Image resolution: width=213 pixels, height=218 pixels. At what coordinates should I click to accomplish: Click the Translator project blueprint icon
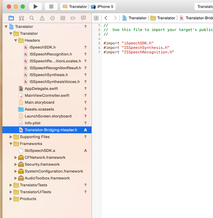pyautogui.click(x=11, y=27)
